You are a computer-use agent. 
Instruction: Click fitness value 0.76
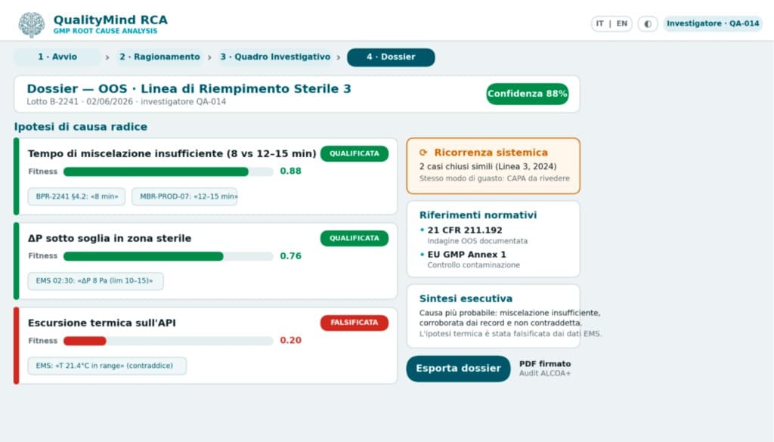pyautogui.click(x=291, y=256)
